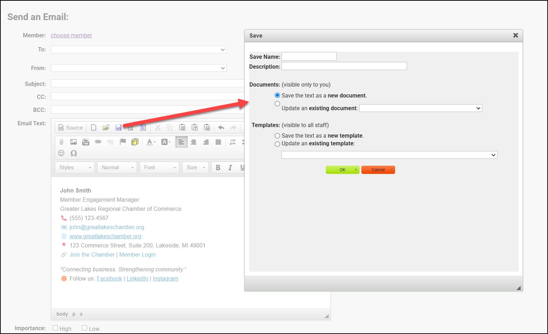Click the 'choose member' link
This screenshot has height=334, width=548.
(71, 35)
